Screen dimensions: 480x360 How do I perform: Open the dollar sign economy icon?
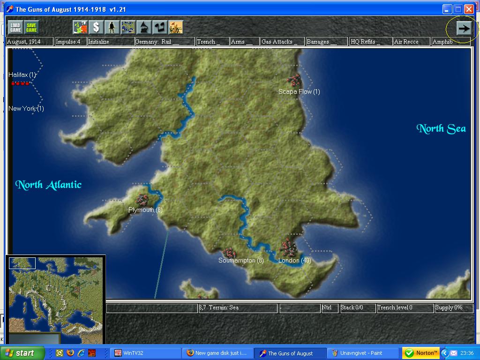click(x=97, y=27)
